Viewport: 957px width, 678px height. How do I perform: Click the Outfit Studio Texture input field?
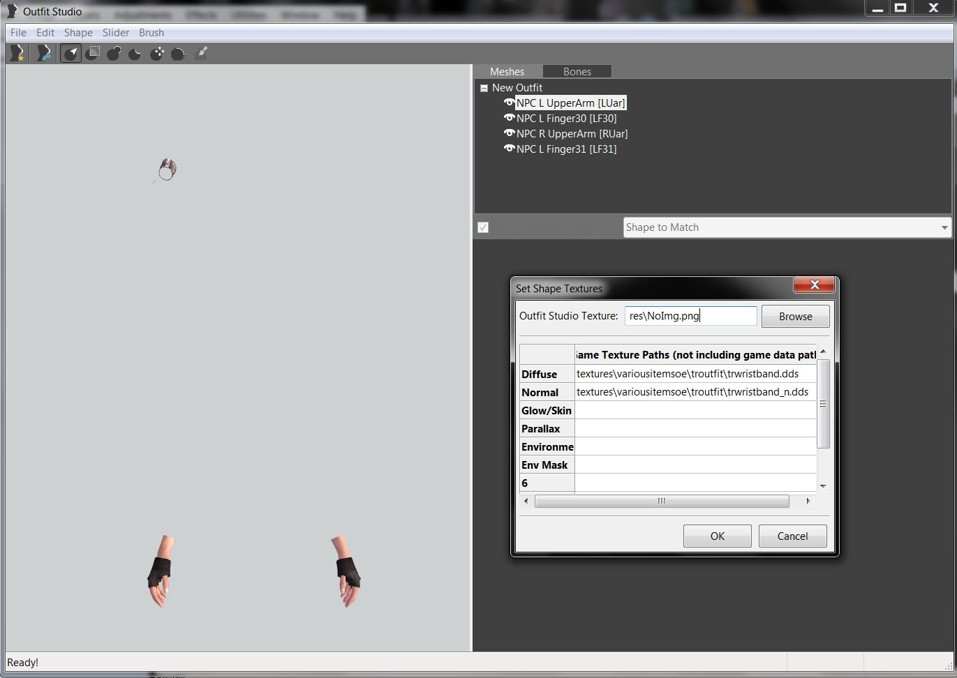coord(690,316)
